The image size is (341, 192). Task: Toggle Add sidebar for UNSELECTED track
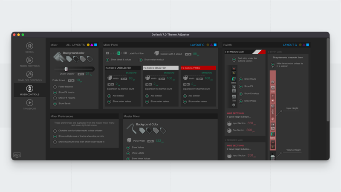point(109,96)
